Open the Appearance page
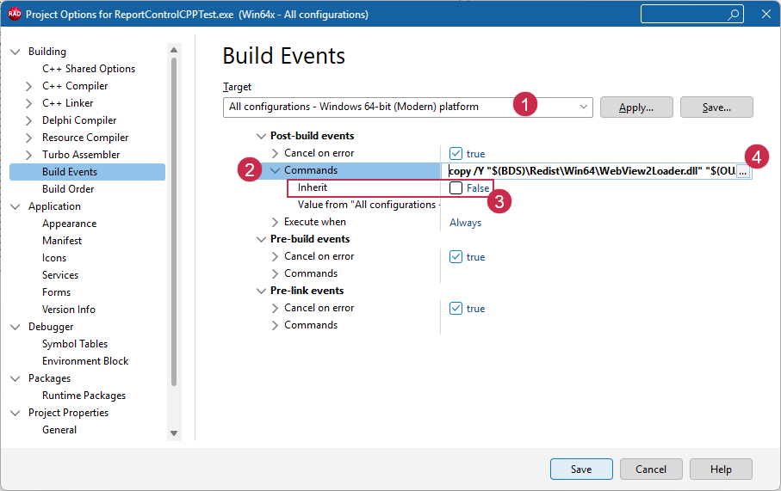The image size is (781, 491). (69, 224)
